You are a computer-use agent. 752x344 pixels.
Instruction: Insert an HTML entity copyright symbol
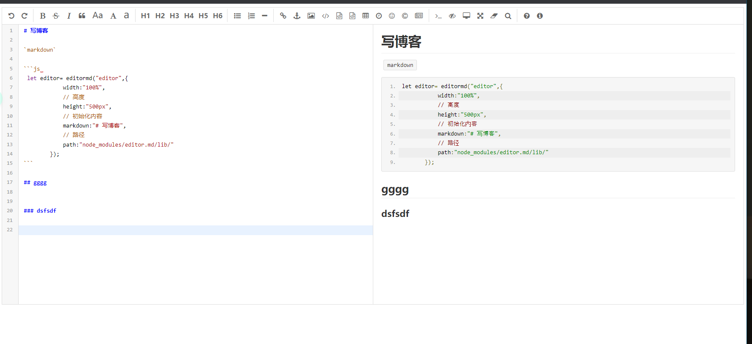(x=405, y=16)
